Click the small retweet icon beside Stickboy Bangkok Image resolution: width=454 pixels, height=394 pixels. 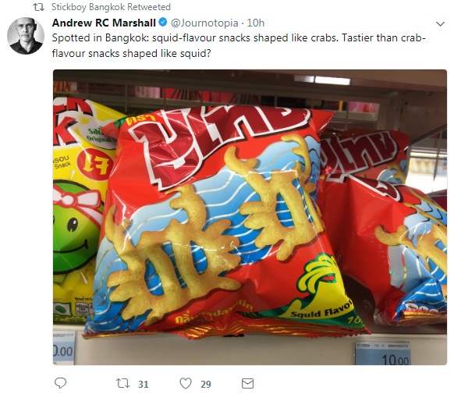tap(39, 7)
